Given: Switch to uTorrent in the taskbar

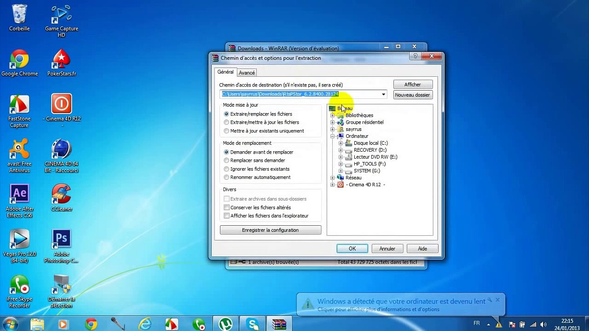Looking at the screenshot, I should 225,324.
